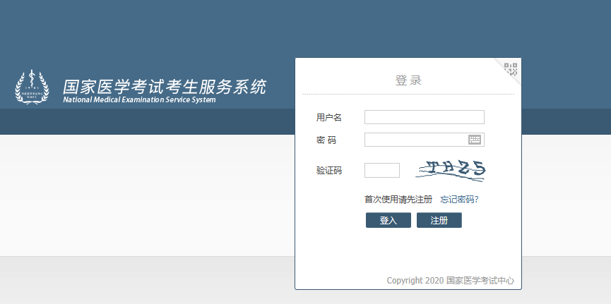Open the 首次使用请先注册 link

398,200
